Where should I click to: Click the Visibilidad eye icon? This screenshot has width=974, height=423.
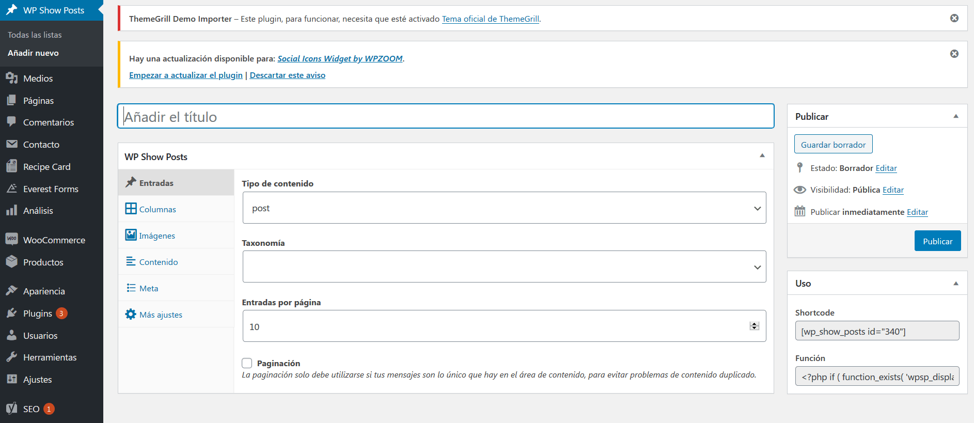[x=800, y=190]
